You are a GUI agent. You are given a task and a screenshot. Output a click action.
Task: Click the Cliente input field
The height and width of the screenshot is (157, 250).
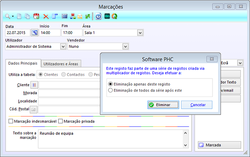[69, 85]
